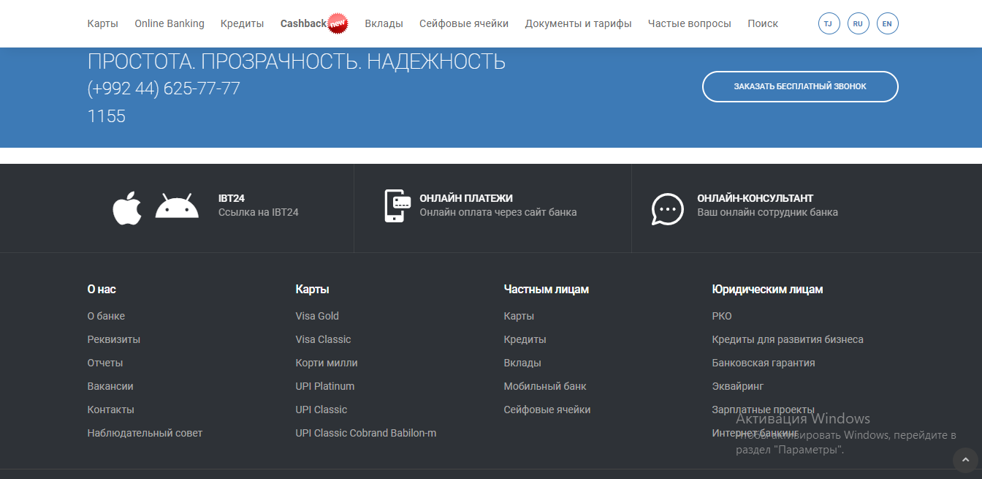982x479 pixels.
Task: Switch language to TJ
Action: pyautogui.click(x=829, y=23)
